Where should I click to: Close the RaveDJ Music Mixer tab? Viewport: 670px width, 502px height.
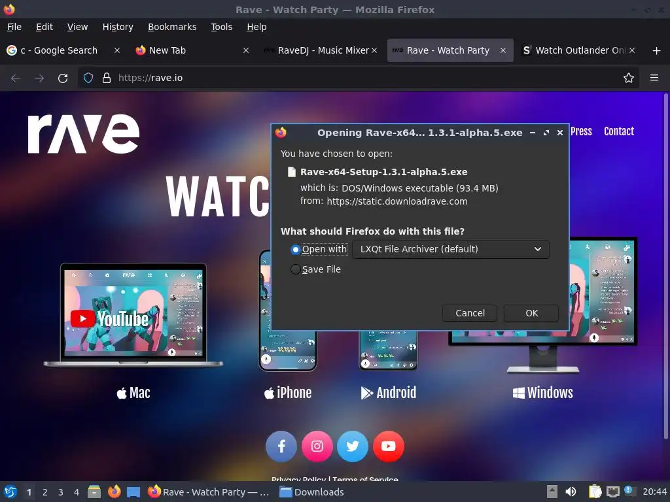[374, 50]
